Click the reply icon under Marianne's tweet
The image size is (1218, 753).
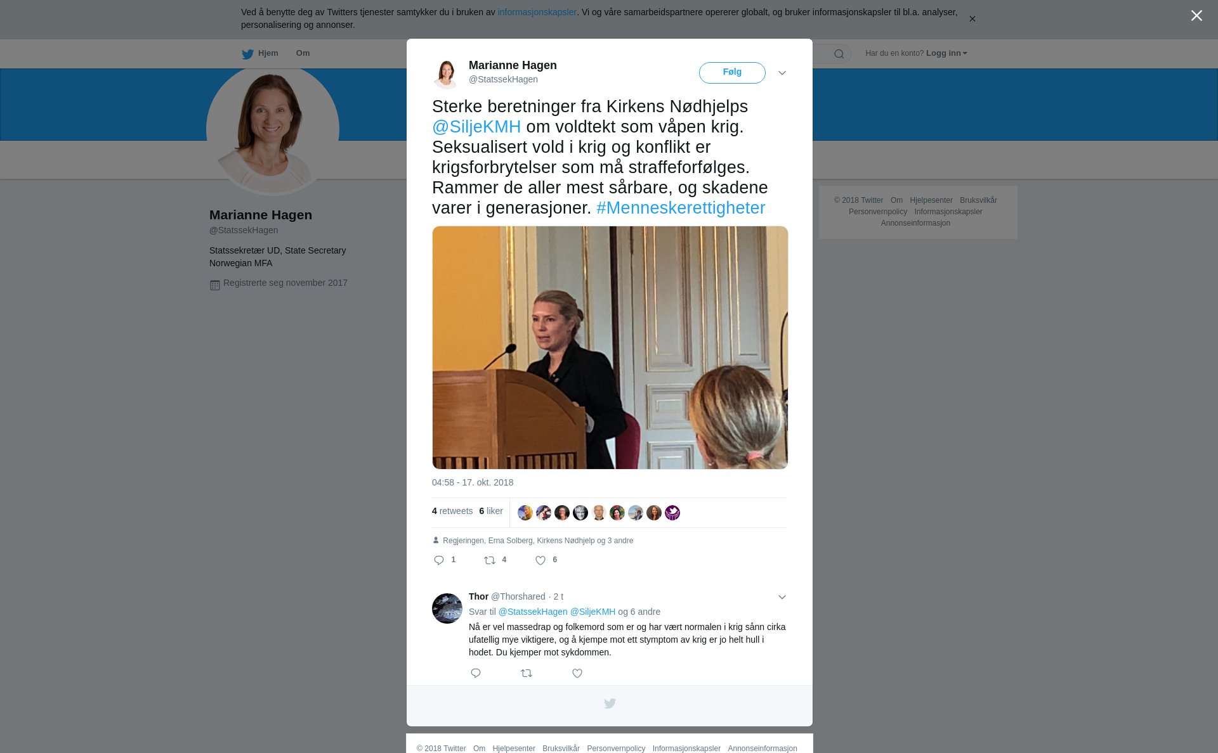click(439, 560)
